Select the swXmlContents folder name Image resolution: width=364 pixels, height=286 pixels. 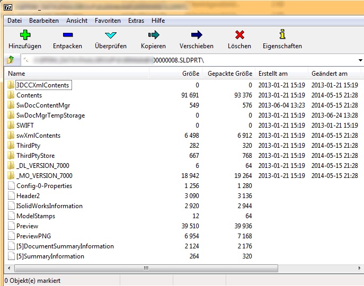point(38,136)
